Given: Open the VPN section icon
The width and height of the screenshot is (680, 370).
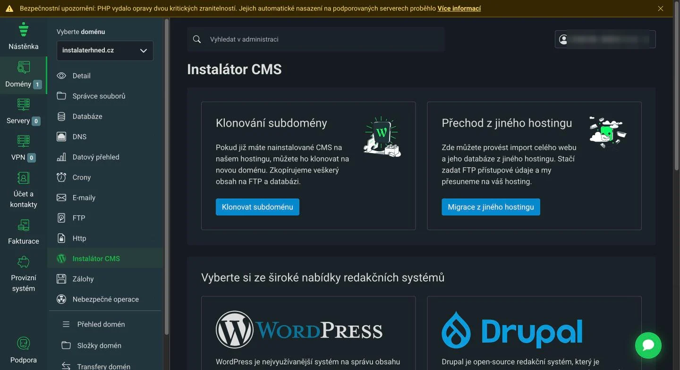Looking at the screenshot, I should (x=24, y=141).
